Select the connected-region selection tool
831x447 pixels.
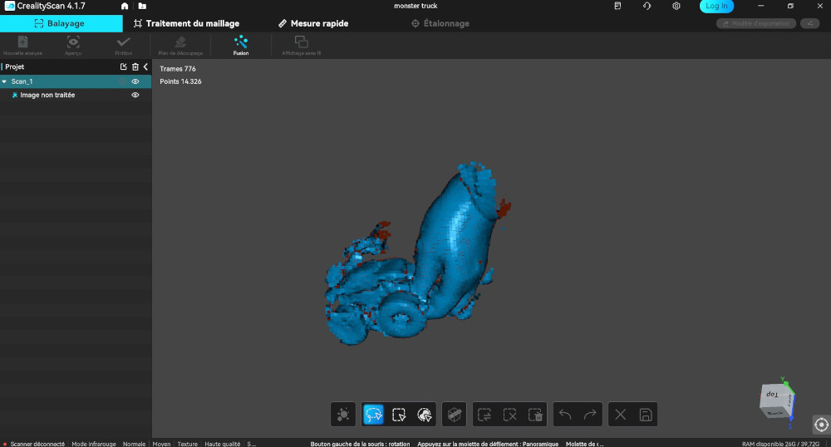424,415
